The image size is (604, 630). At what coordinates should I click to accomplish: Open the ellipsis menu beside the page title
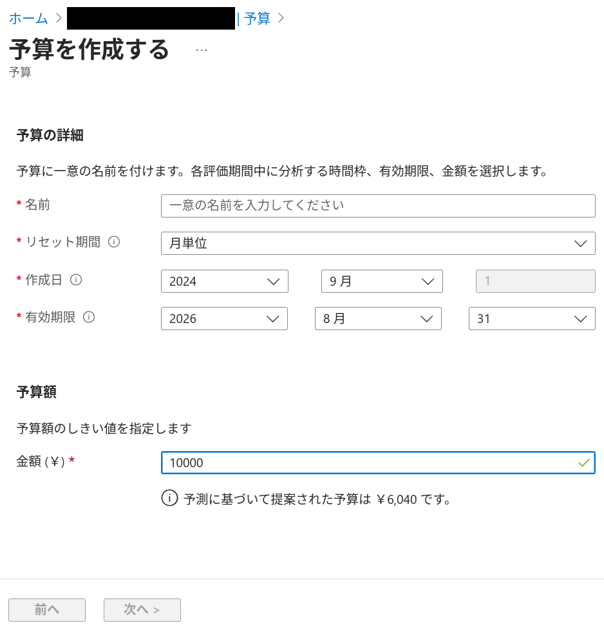202,50
